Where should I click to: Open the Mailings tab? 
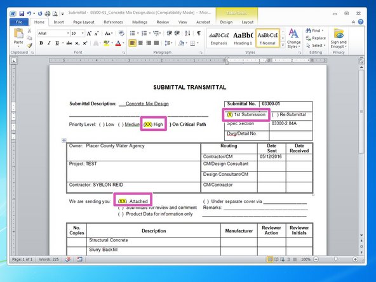(x=140, y=22)
